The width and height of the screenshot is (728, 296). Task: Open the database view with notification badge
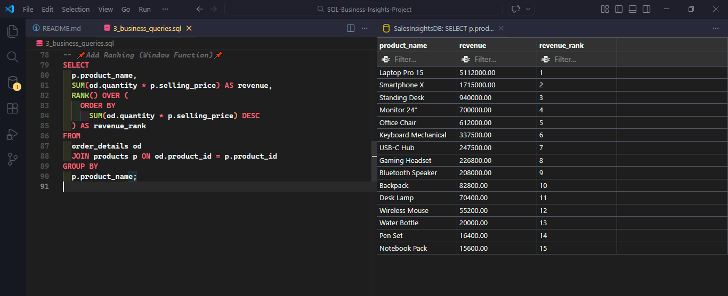click(13, 83)
